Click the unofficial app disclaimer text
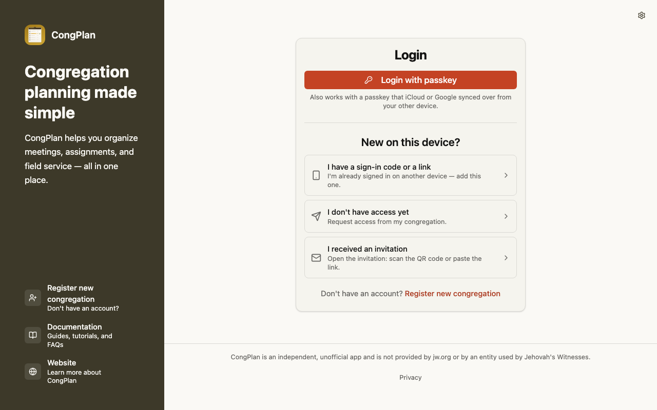 [411, 357]
